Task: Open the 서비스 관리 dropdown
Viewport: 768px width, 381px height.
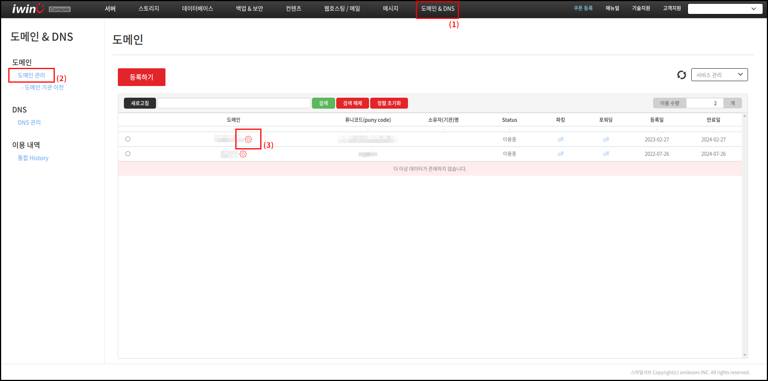Action: pos(719,75)
